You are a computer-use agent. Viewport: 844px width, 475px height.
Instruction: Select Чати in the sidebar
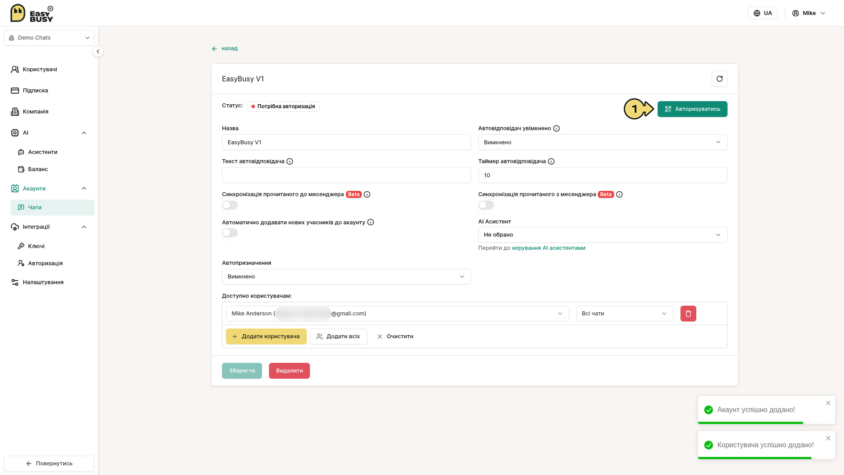(x=52, y=208)
